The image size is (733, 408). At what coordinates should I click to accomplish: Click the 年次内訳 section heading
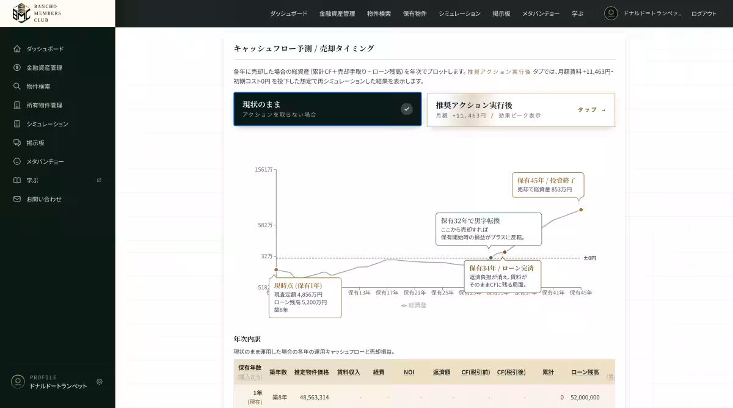click(x=247, y=338)
